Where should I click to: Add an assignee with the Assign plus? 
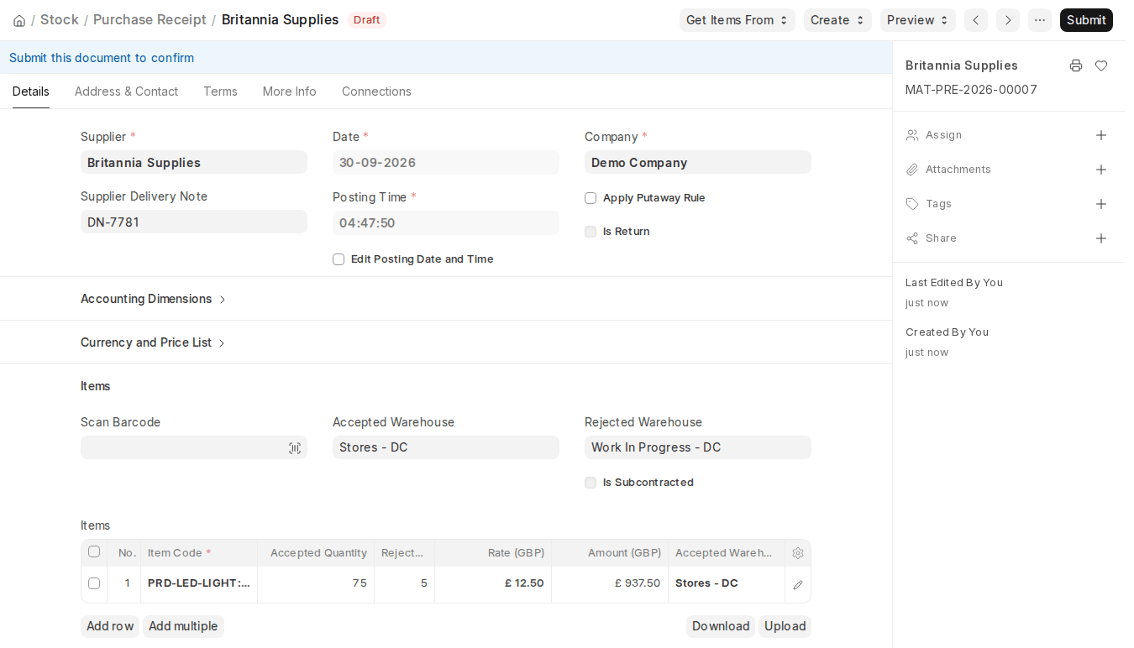(1101, 135)
